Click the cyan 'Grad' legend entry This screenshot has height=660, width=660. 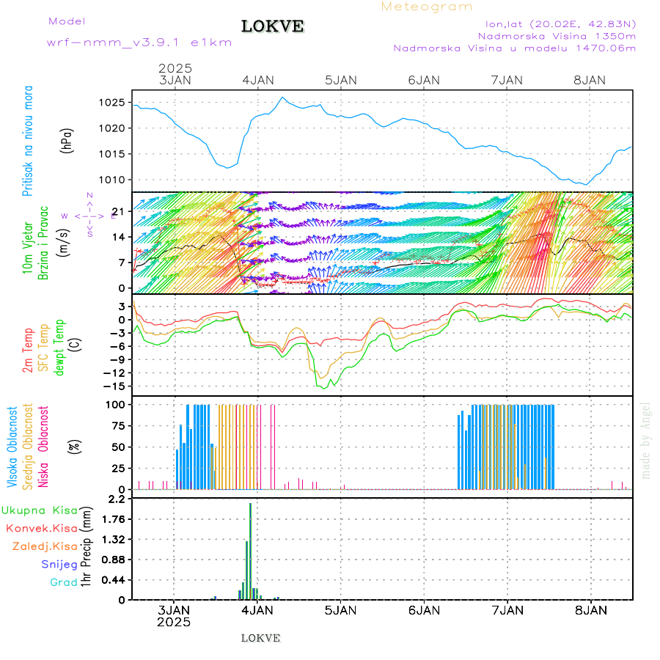point(64,582)
